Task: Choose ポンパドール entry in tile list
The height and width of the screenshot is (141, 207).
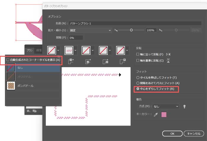Action: pos(33,85)
